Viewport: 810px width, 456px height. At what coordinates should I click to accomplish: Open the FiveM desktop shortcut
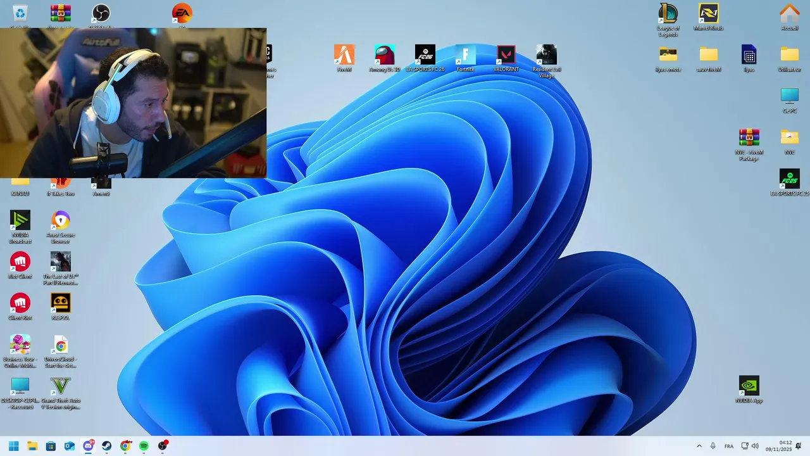(x=344, y=58)
